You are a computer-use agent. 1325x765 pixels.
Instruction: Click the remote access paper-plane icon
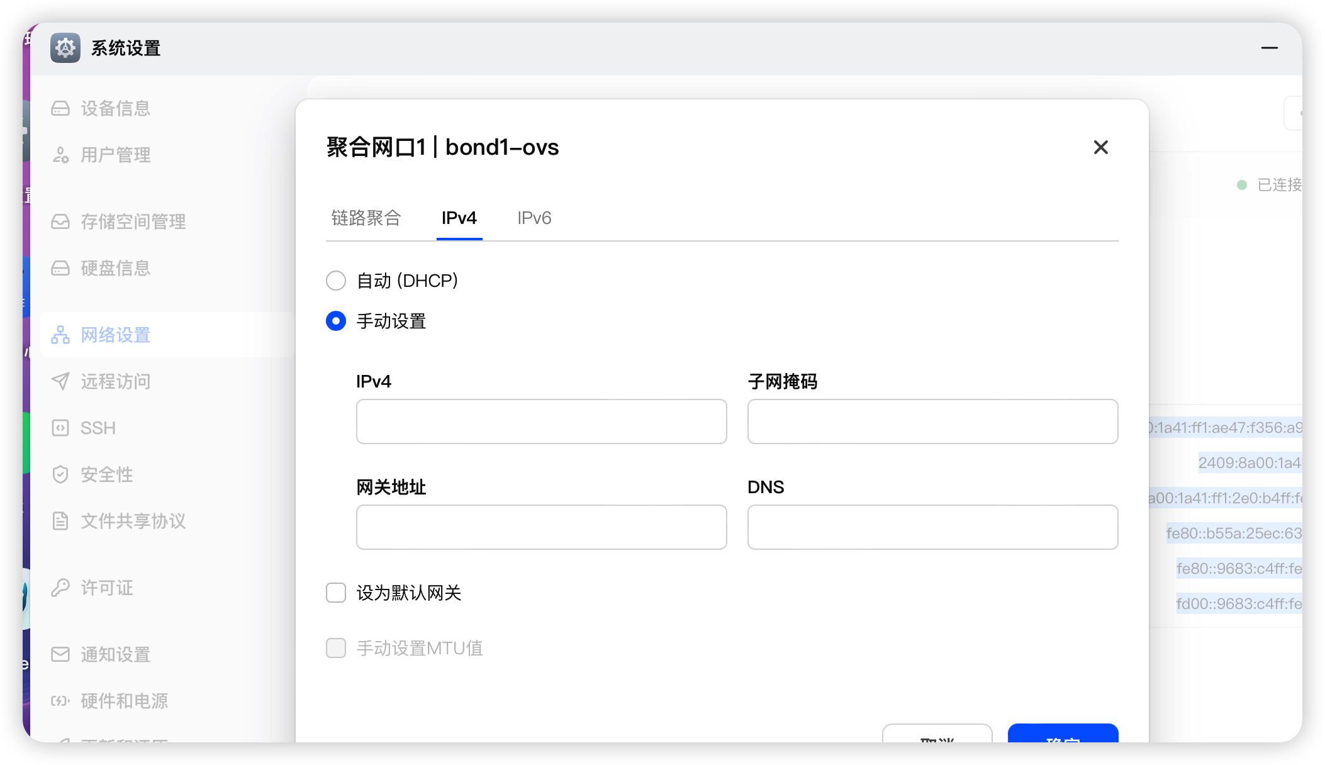click(60, 382)
